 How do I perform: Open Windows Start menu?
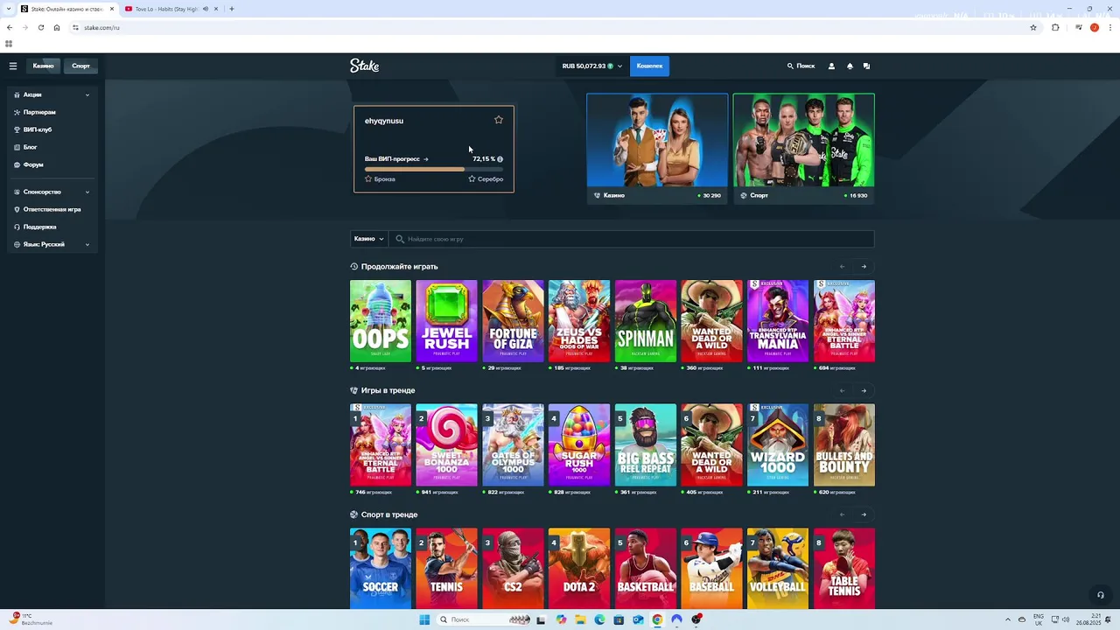click(424, 619)
